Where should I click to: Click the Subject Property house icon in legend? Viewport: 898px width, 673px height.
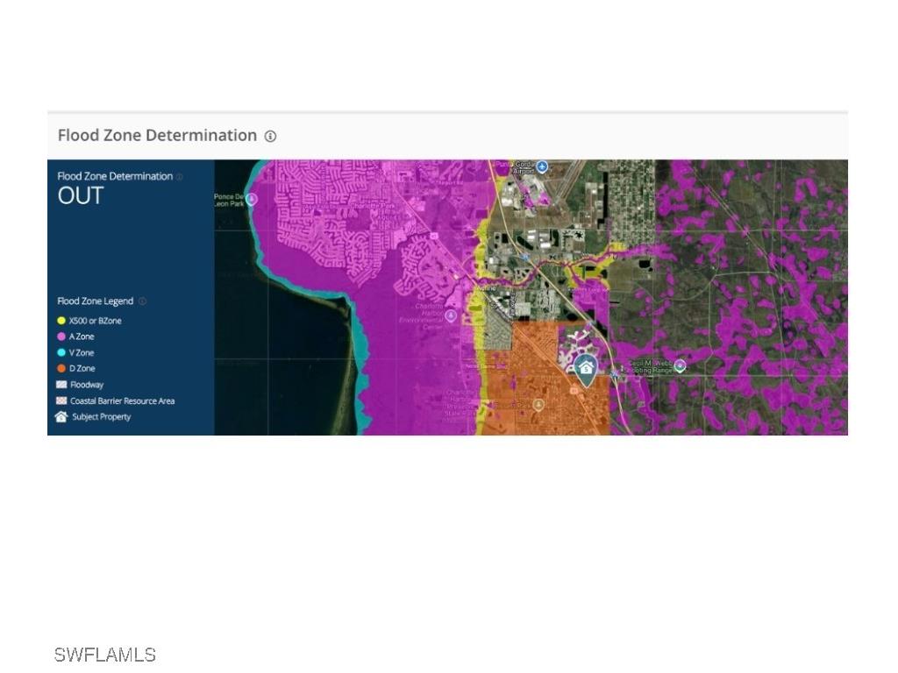pos(61,417)
